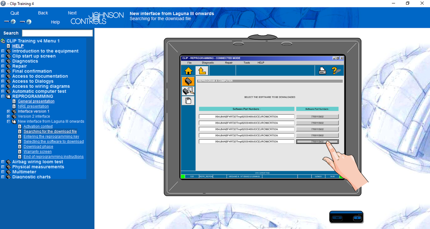Screen dimensions: 430x229
Task: Click the book icon beside Physical measurements
Action: coord(8,167)
